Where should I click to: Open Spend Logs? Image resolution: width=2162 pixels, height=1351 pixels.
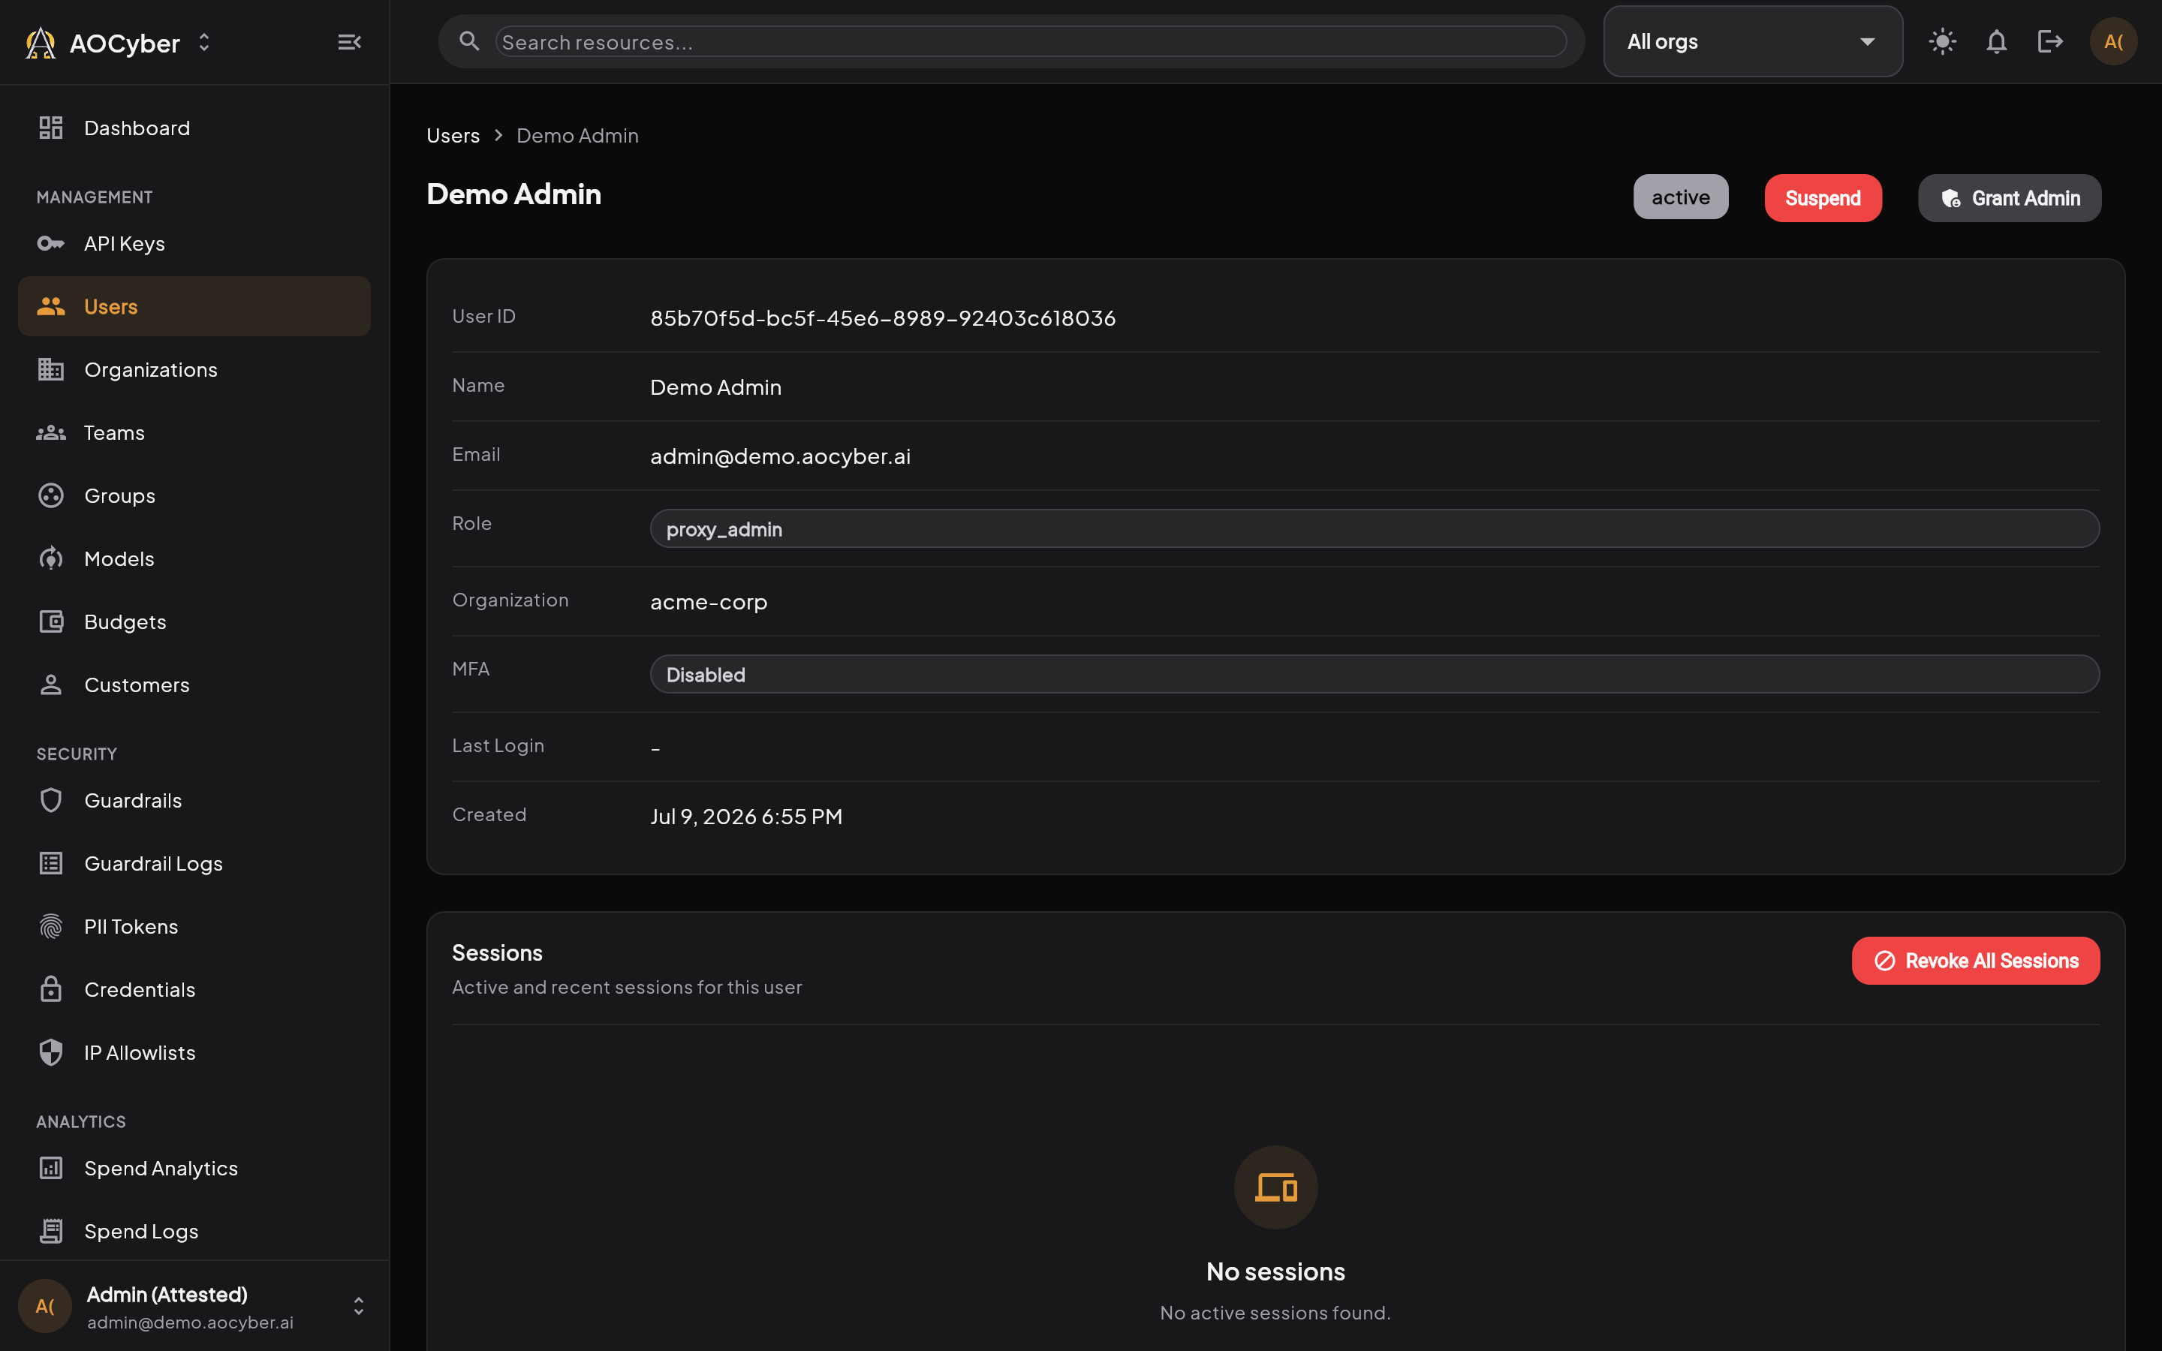pos(194,1231)
